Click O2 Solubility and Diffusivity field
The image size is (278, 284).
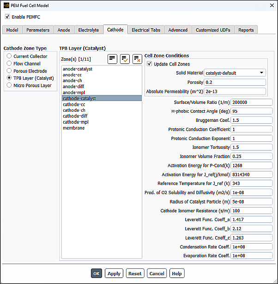[252, 192]
